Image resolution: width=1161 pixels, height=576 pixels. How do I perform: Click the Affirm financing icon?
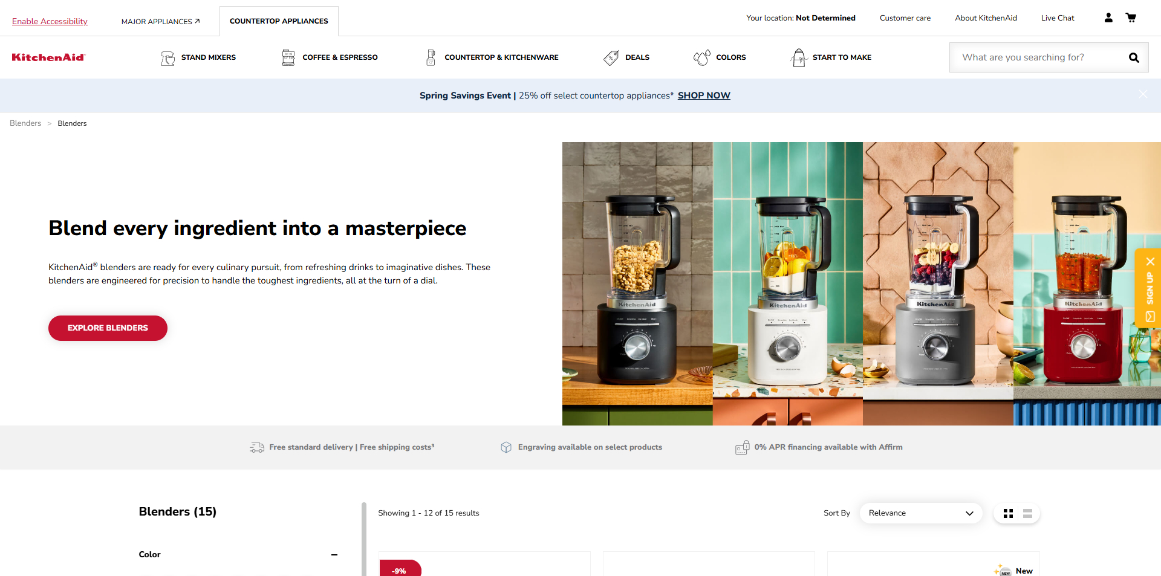click(x=743, y=447)
